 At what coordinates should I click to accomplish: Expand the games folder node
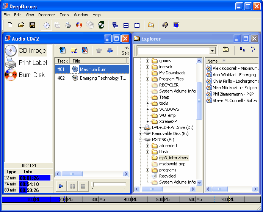[147, 61]
